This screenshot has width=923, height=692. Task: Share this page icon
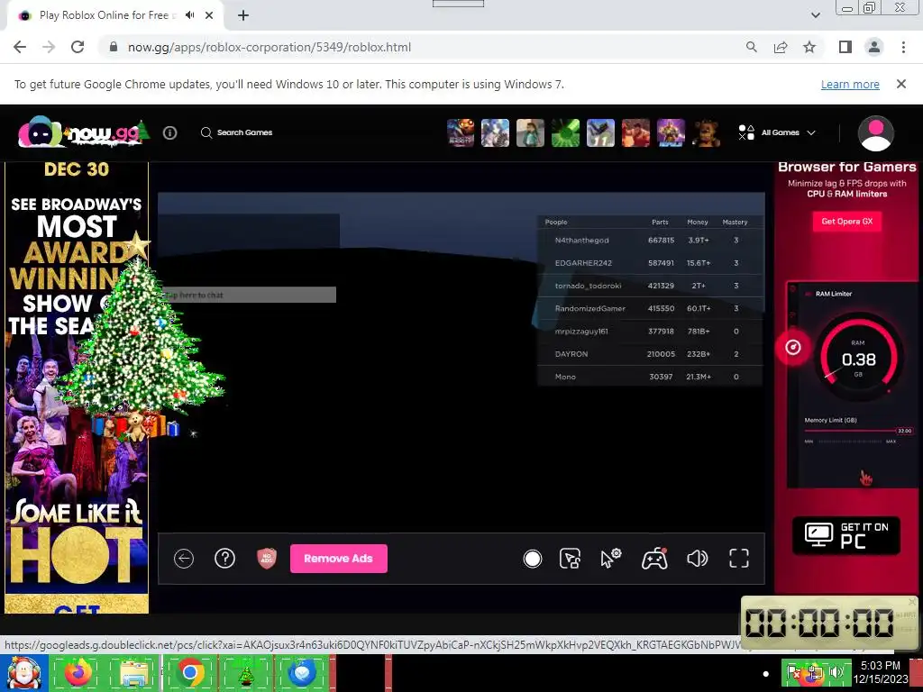tap(781, 47)
